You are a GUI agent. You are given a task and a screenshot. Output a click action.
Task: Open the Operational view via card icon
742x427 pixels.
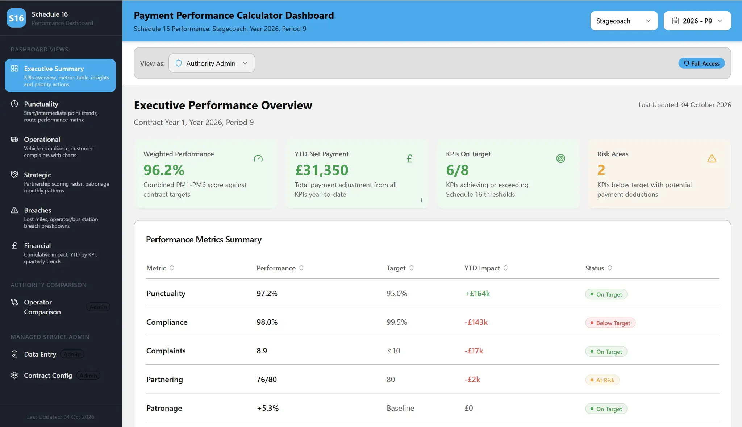click(14, 139)
